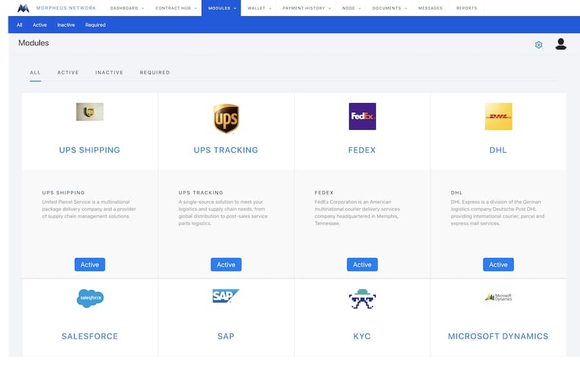Click the Microsoft Dynamics logo
This screenshot has height=367, width=580.
(498, 297)
